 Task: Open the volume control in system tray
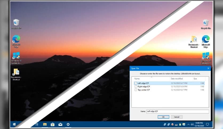(192, 124)
